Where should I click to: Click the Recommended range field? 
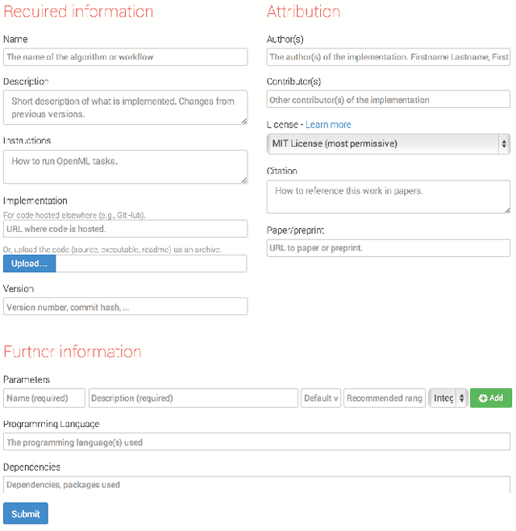point(385,398)
